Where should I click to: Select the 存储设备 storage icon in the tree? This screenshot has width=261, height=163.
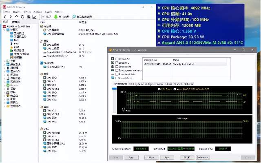coord(8,78)
